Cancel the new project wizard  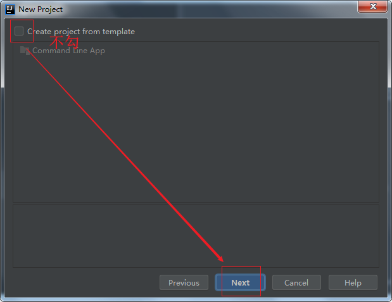[x=296, y=282]
